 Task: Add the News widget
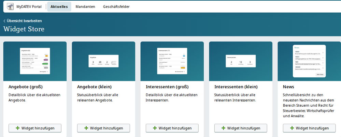pyautogui.click(x=309, y=128)
